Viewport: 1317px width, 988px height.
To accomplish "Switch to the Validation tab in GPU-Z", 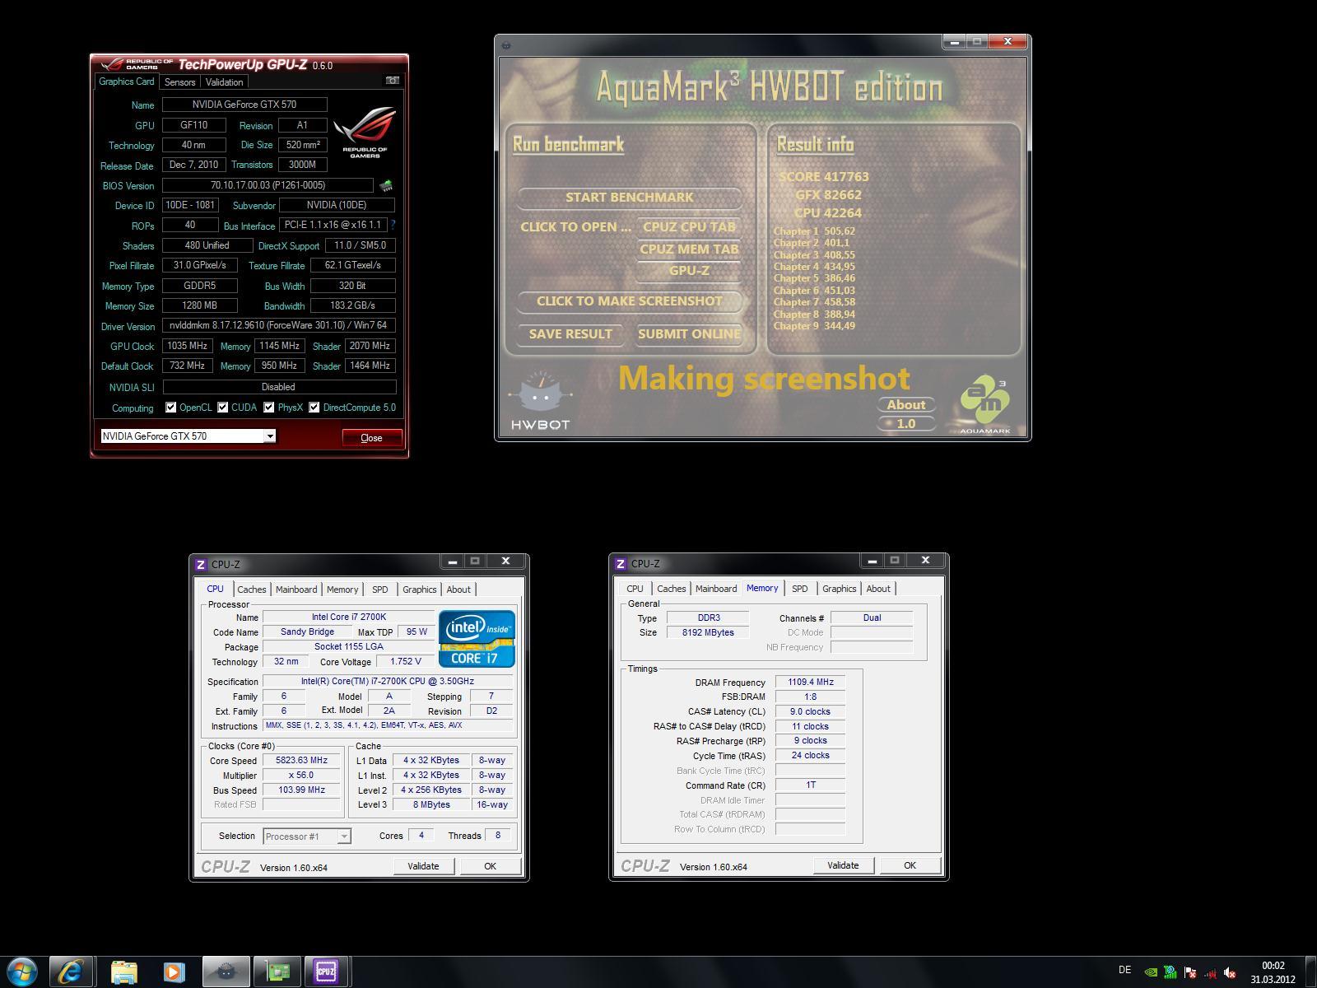I will point(224,82).
